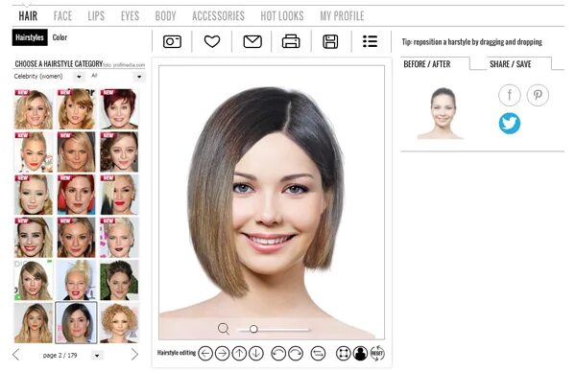Flip the hairstyle horizontally
Image resolution: width=576 pixels, height=372 pixels.
318,353
